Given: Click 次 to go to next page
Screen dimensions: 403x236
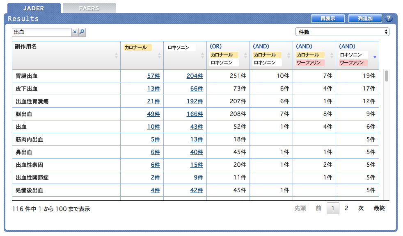Looking at the screenshot, I should click(361, 208).
